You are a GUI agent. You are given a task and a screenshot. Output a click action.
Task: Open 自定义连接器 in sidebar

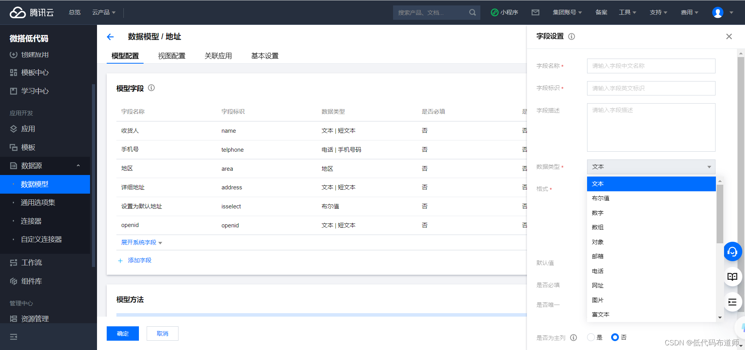point(42,239)
